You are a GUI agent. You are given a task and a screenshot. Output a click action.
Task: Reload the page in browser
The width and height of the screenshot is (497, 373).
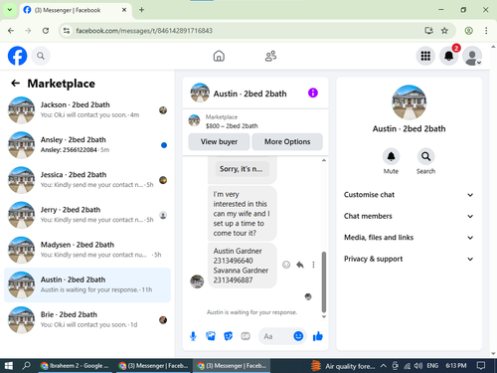(46, 31)
